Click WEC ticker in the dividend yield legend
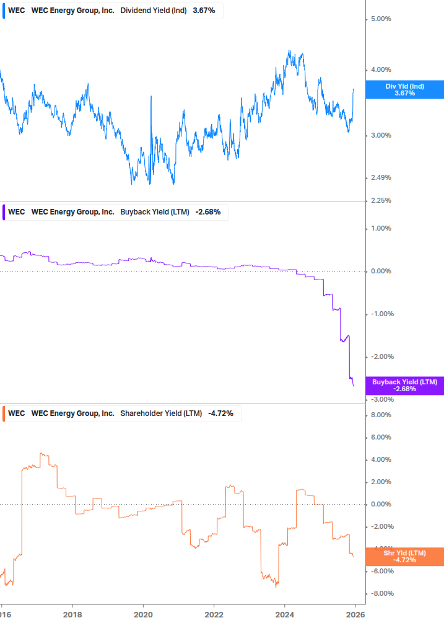The image size is (444, 623). [x=16, y=11]
